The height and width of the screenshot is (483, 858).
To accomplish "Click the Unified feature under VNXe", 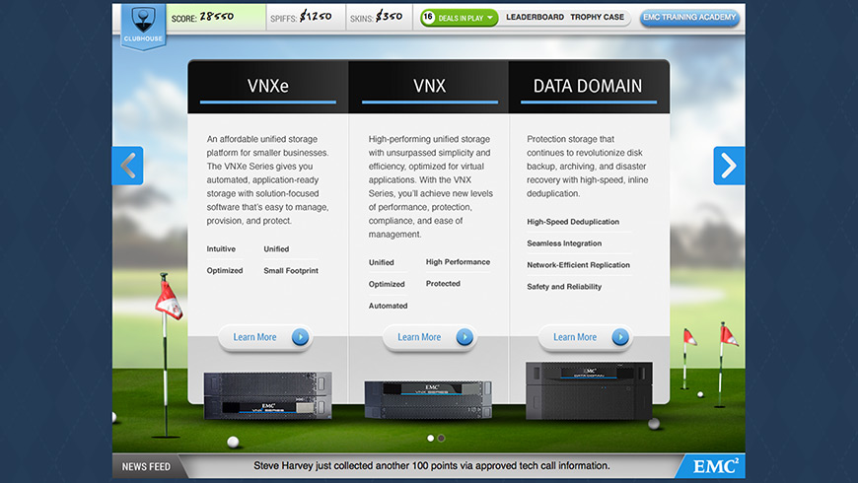I will click(x=276, y=248).
